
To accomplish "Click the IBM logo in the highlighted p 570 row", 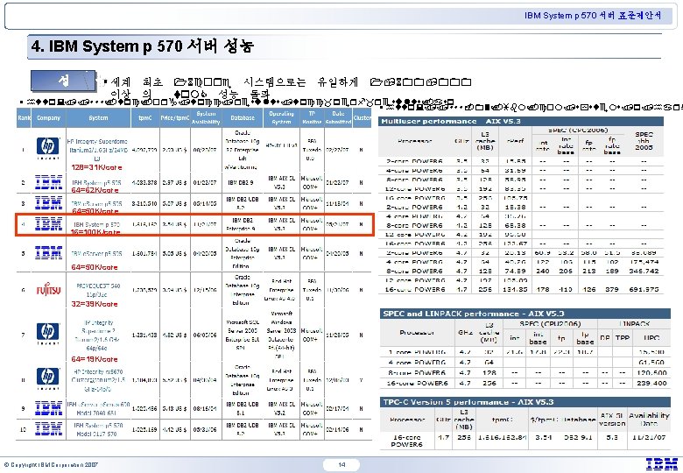I will pos(48,224).
